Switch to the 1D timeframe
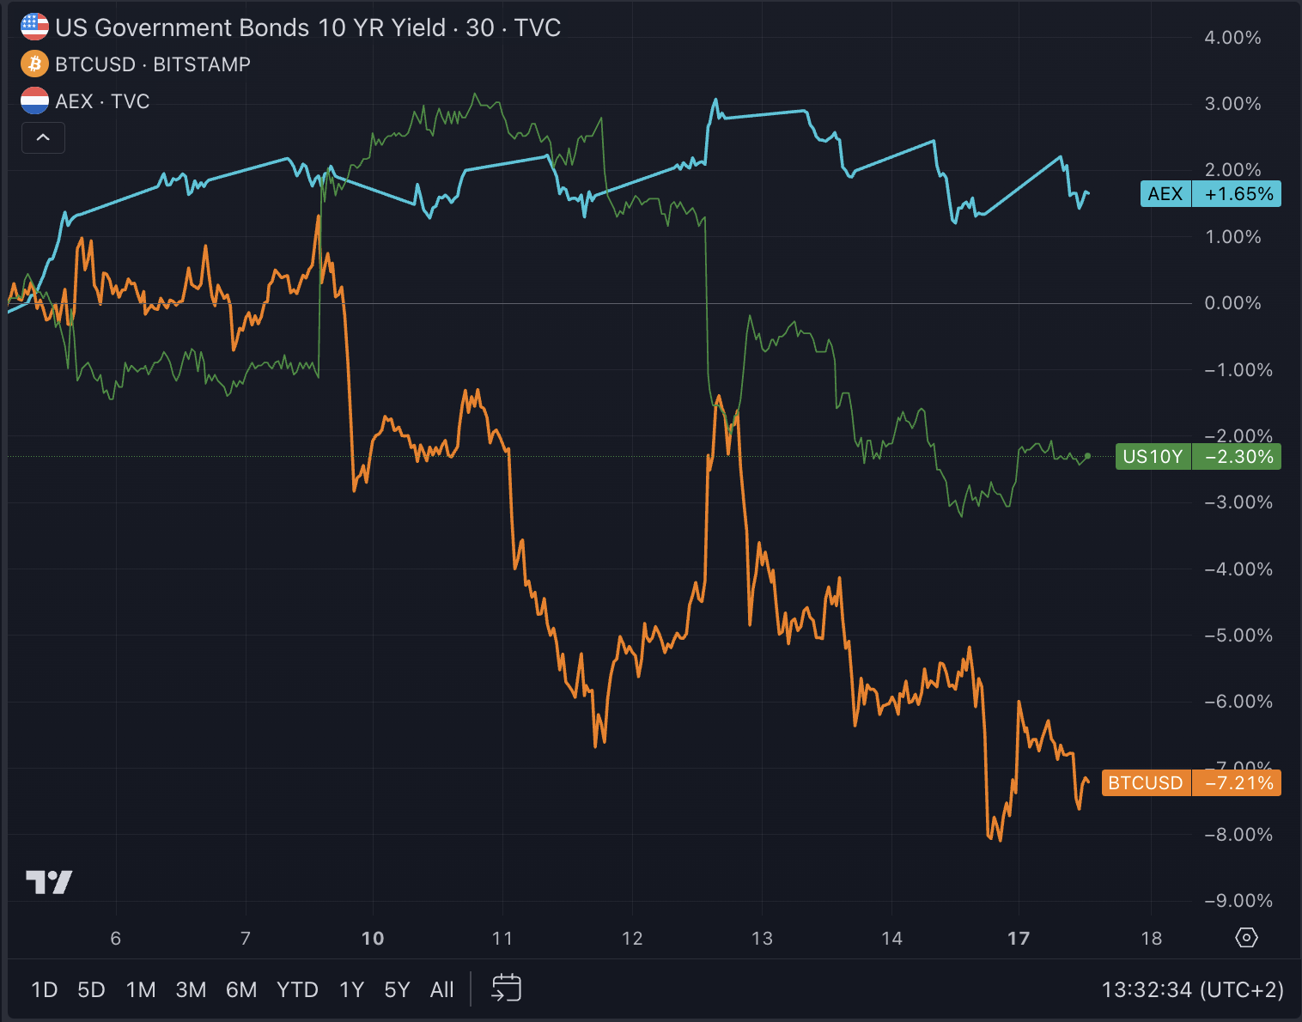 [x=44, y=989]
